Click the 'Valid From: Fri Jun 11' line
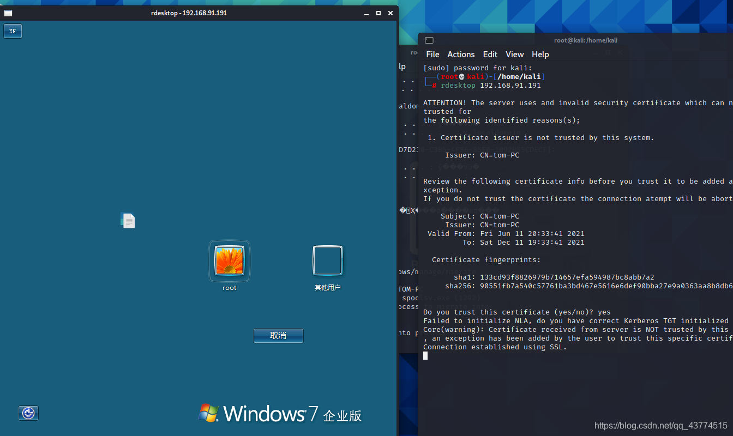Screen dimensions: 733x436 point(506,234)
